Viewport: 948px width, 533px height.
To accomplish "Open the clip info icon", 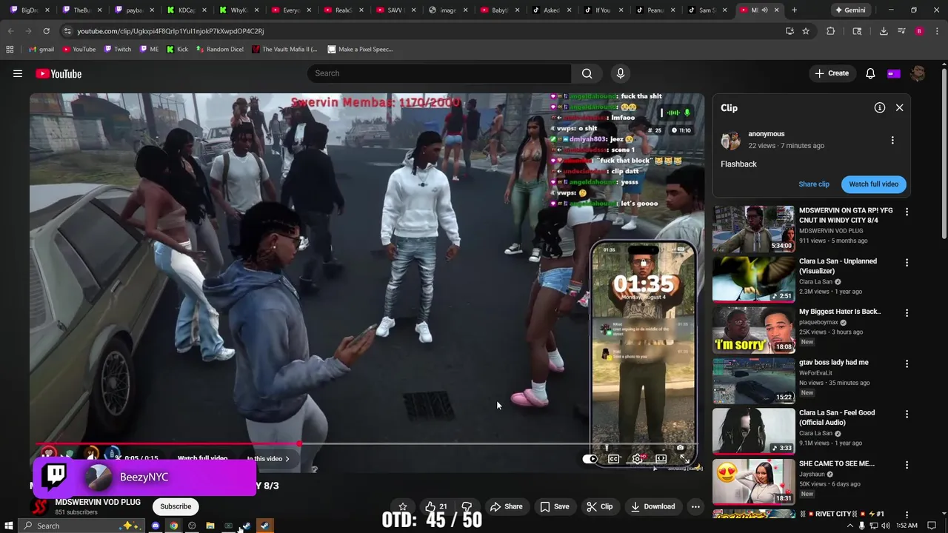I will pos(879,107).
